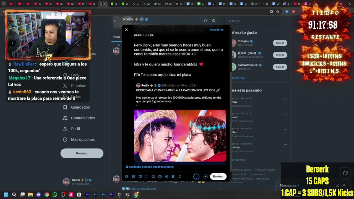Change who can reply setting
The height and width of the screenshot is (199, 354).
[x=150, y=167]
